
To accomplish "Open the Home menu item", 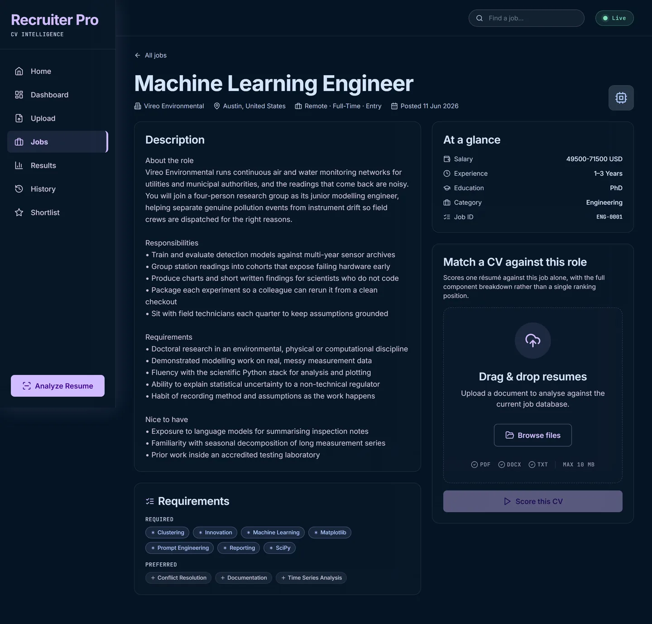I will [58, 71].
